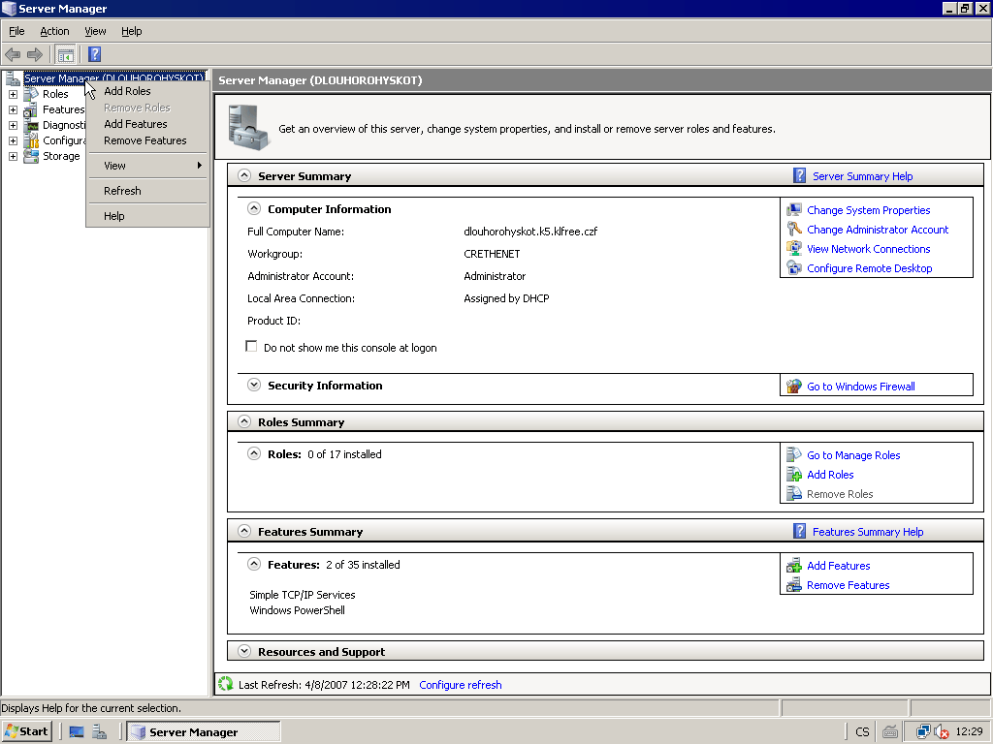Open the Change System Properties link
Screen dimensions: 993x744
868,210
